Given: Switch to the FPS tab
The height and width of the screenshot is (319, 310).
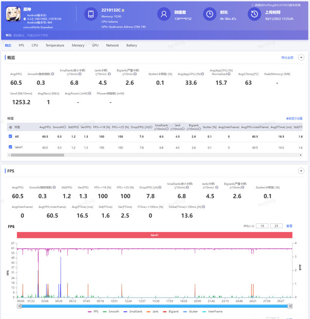Looking at the screenshot, I should click(x=21, y=45).
